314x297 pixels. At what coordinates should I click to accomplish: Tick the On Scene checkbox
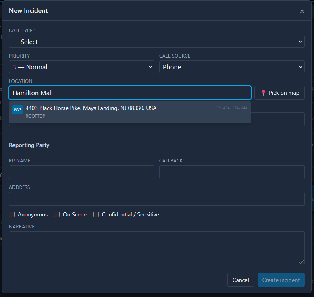pyautogui.click(x=57, y=214)
